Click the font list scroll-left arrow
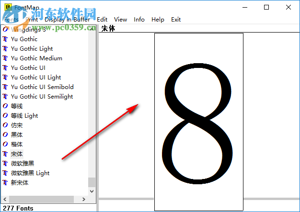This screenshot has height=212, width=300. pyautogui.click(x=5, y=199)
